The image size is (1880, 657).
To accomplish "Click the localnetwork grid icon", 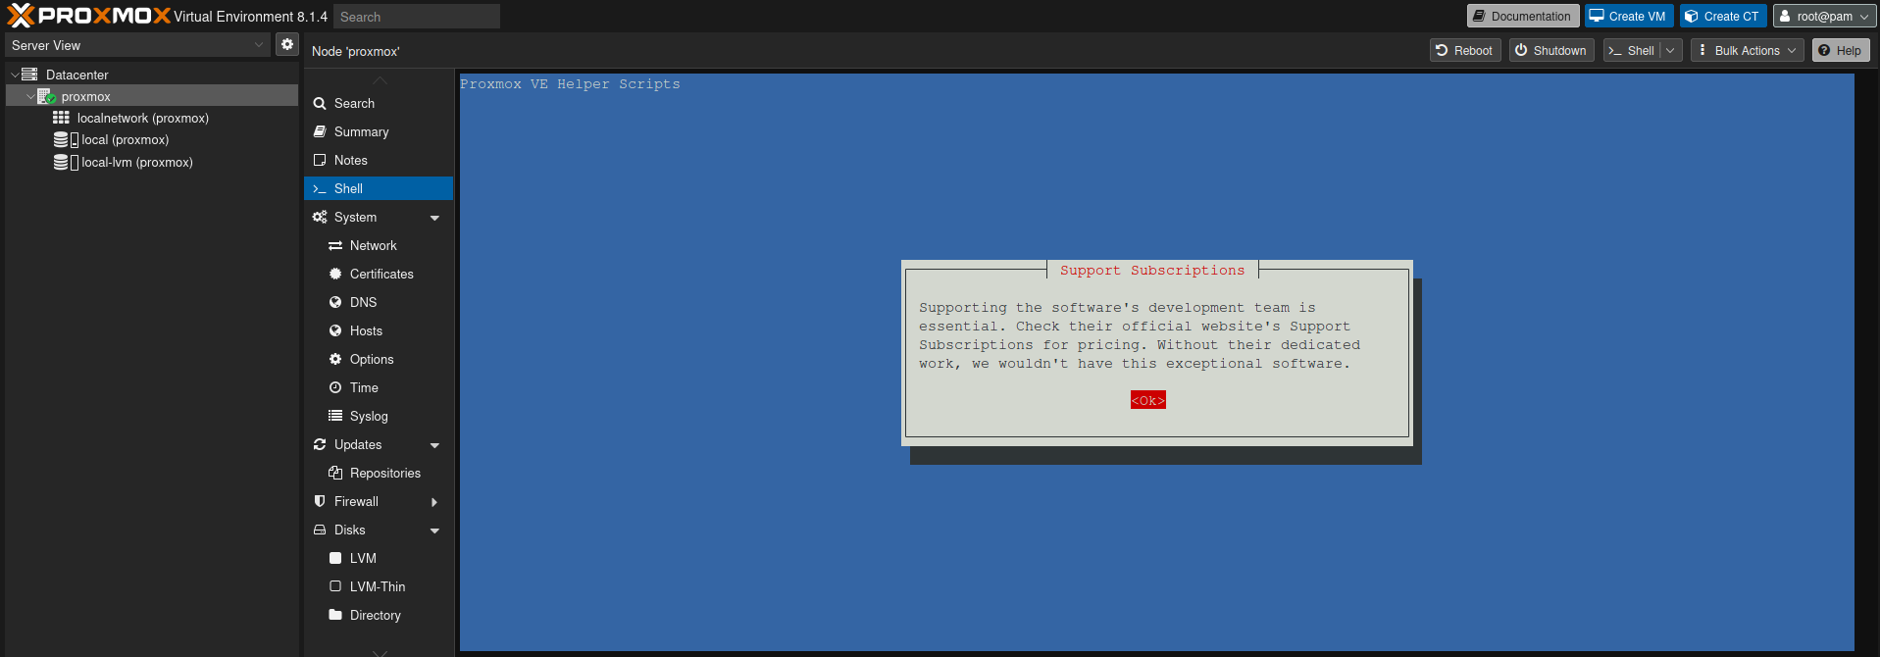I will tap(61, 118).
